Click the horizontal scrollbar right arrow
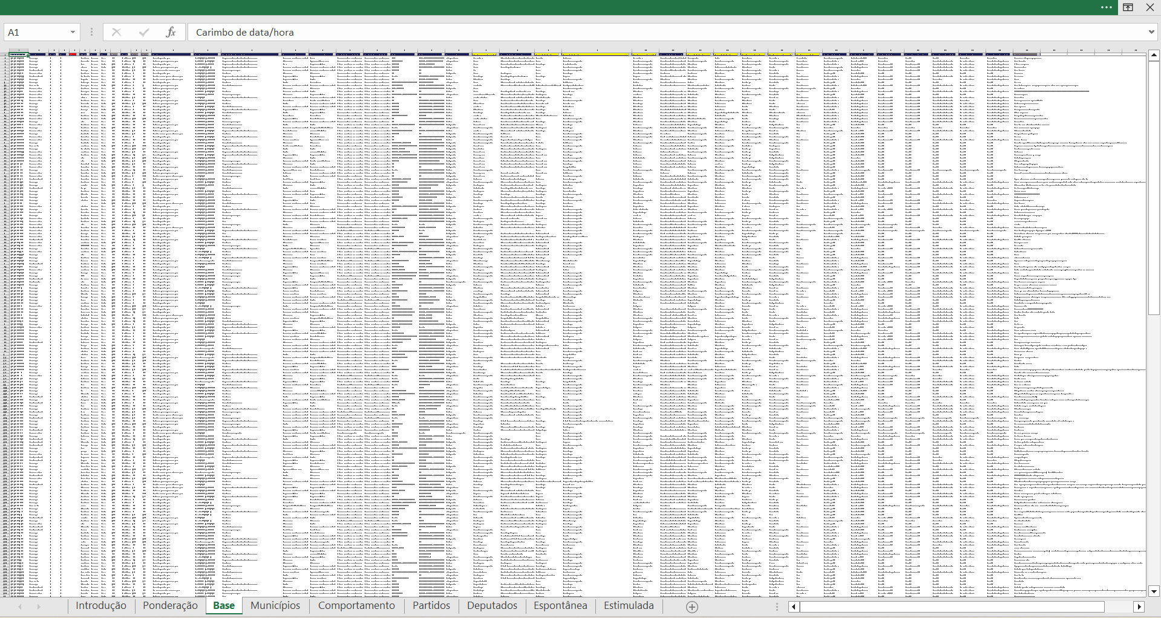Viewport: 1161px width, 618px height. (x=1139, y=607)
